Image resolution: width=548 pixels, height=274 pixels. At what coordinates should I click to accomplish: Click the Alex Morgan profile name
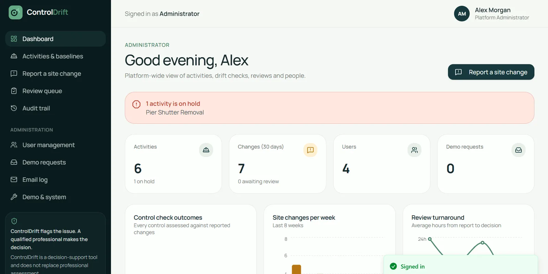click(x=493, y=10)
